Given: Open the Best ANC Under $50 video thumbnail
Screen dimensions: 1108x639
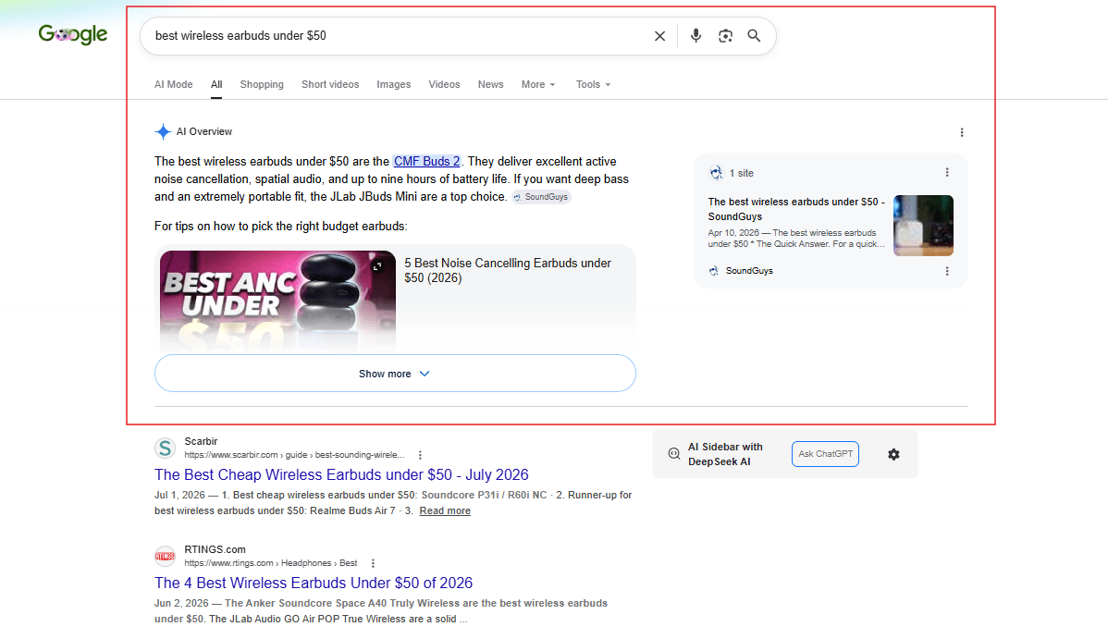Looking at the screenshot, I should pyautogui.click(x=277, y=300).
